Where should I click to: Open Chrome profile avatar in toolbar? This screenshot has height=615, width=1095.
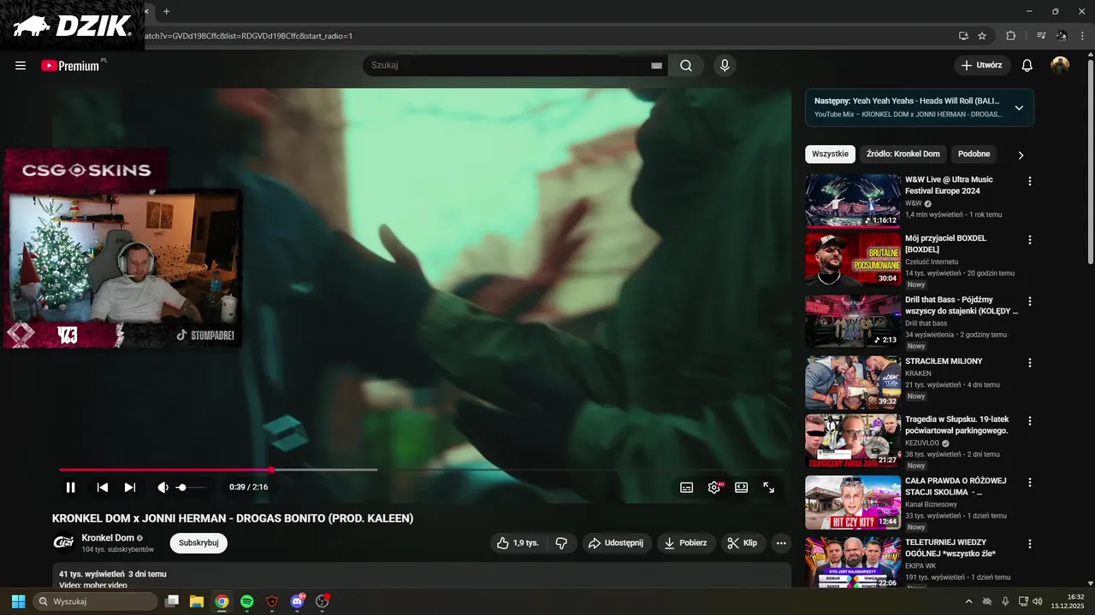click(x=1062, y=36)
